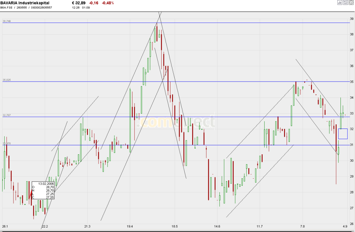Click the 32 price axis label
The height and width of the screenshot is (232, 355).
(x=351, y=129)
